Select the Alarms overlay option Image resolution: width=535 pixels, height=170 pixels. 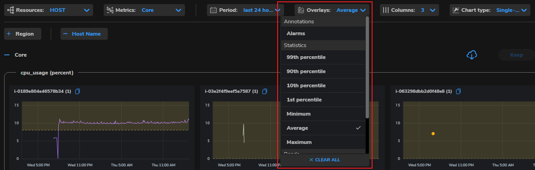tap(323, 34)
